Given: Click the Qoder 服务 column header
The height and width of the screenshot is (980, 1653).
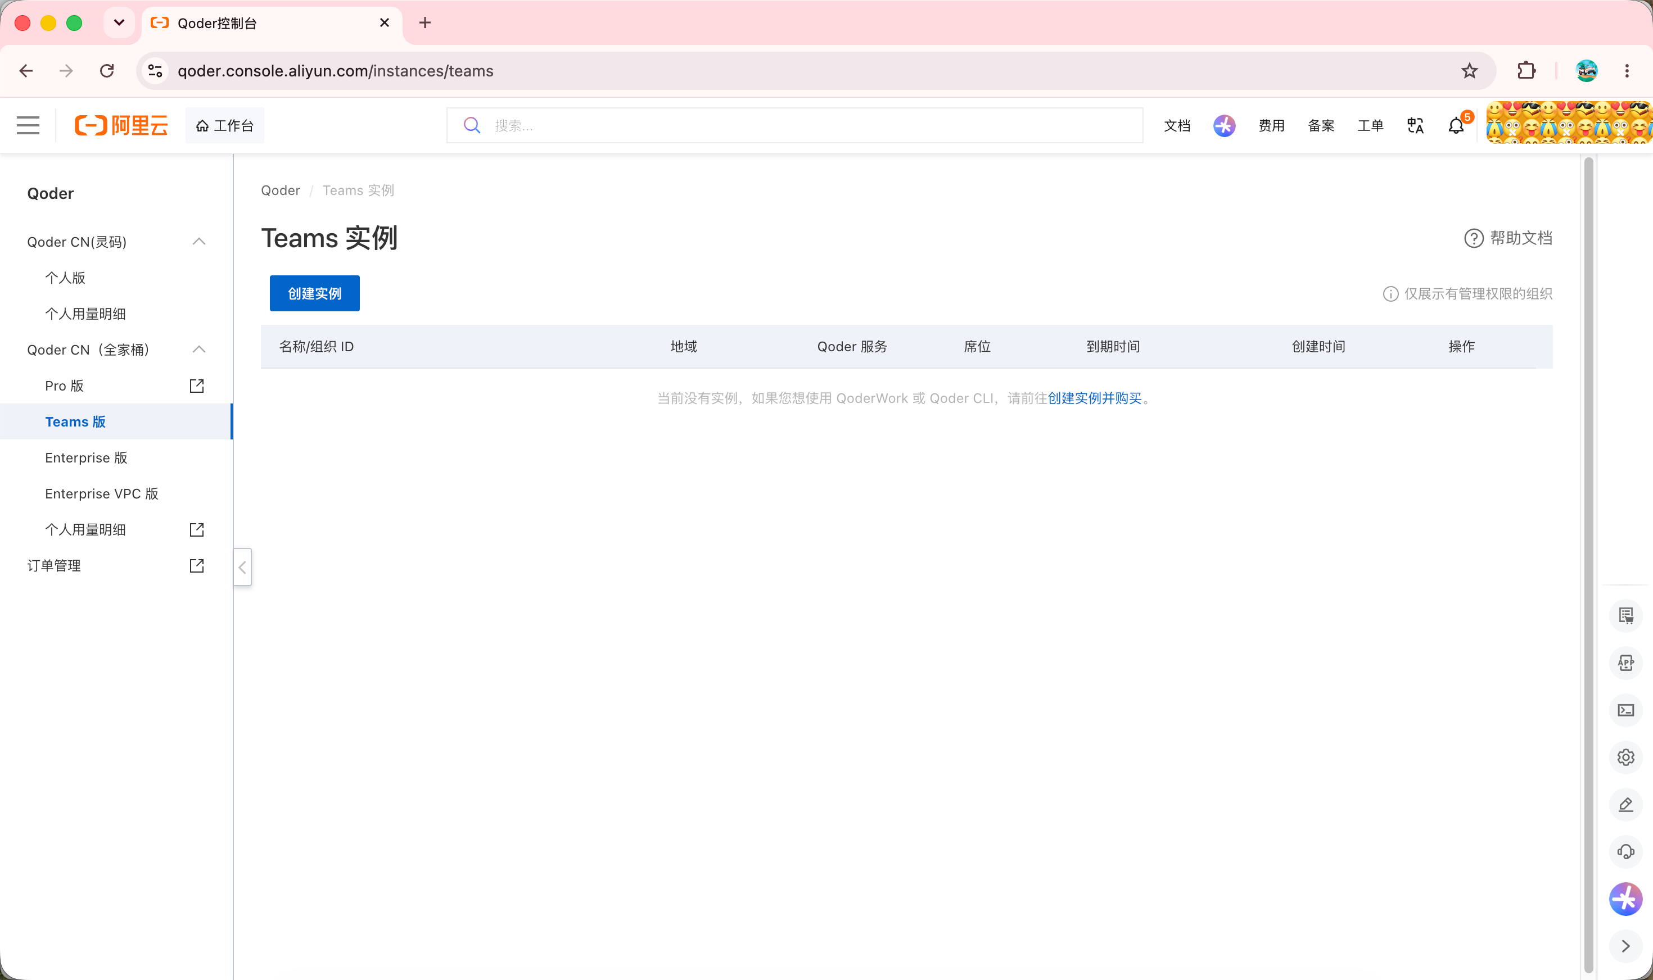Looking at the screenshot, I should click(x=852, y=347).
